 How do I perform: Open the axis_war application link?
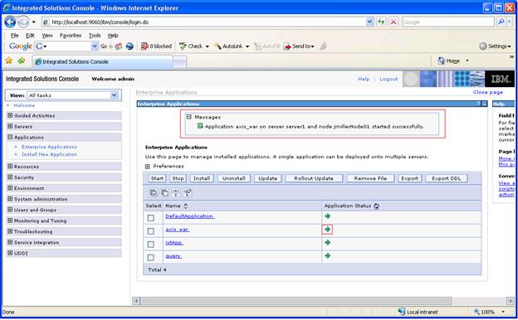pos(177,230)
